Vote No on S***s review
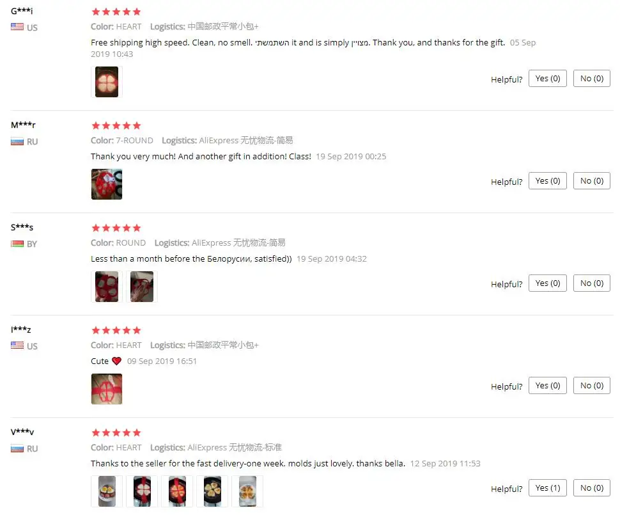This screenshot has height=515, width=620. tap(591, 283)
